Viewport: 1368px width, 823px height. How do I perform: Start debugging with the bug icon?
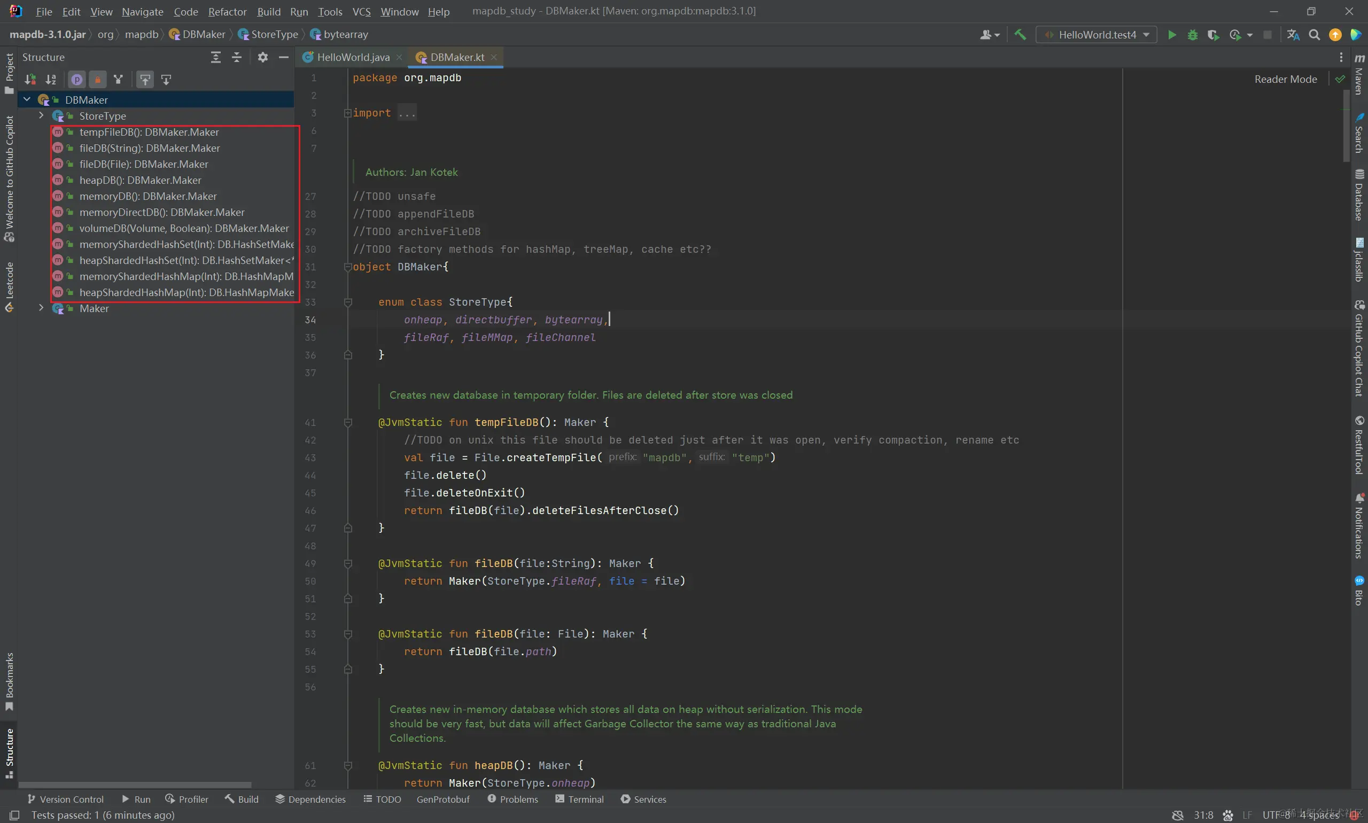[1192, 34]
